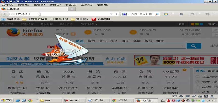Click the 点击下载 banner button
The image size is (218, 103).
[115, 59]
